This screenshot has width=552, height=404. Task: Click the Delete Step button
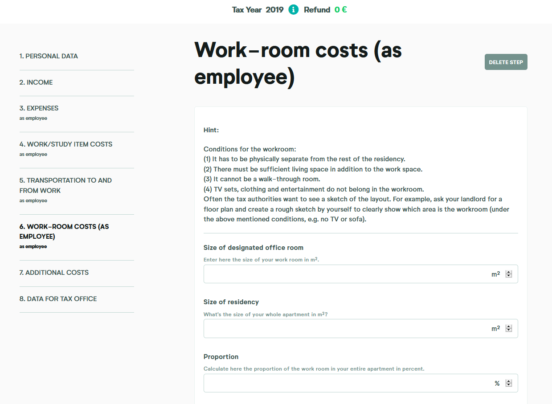[x=506, y=62]
